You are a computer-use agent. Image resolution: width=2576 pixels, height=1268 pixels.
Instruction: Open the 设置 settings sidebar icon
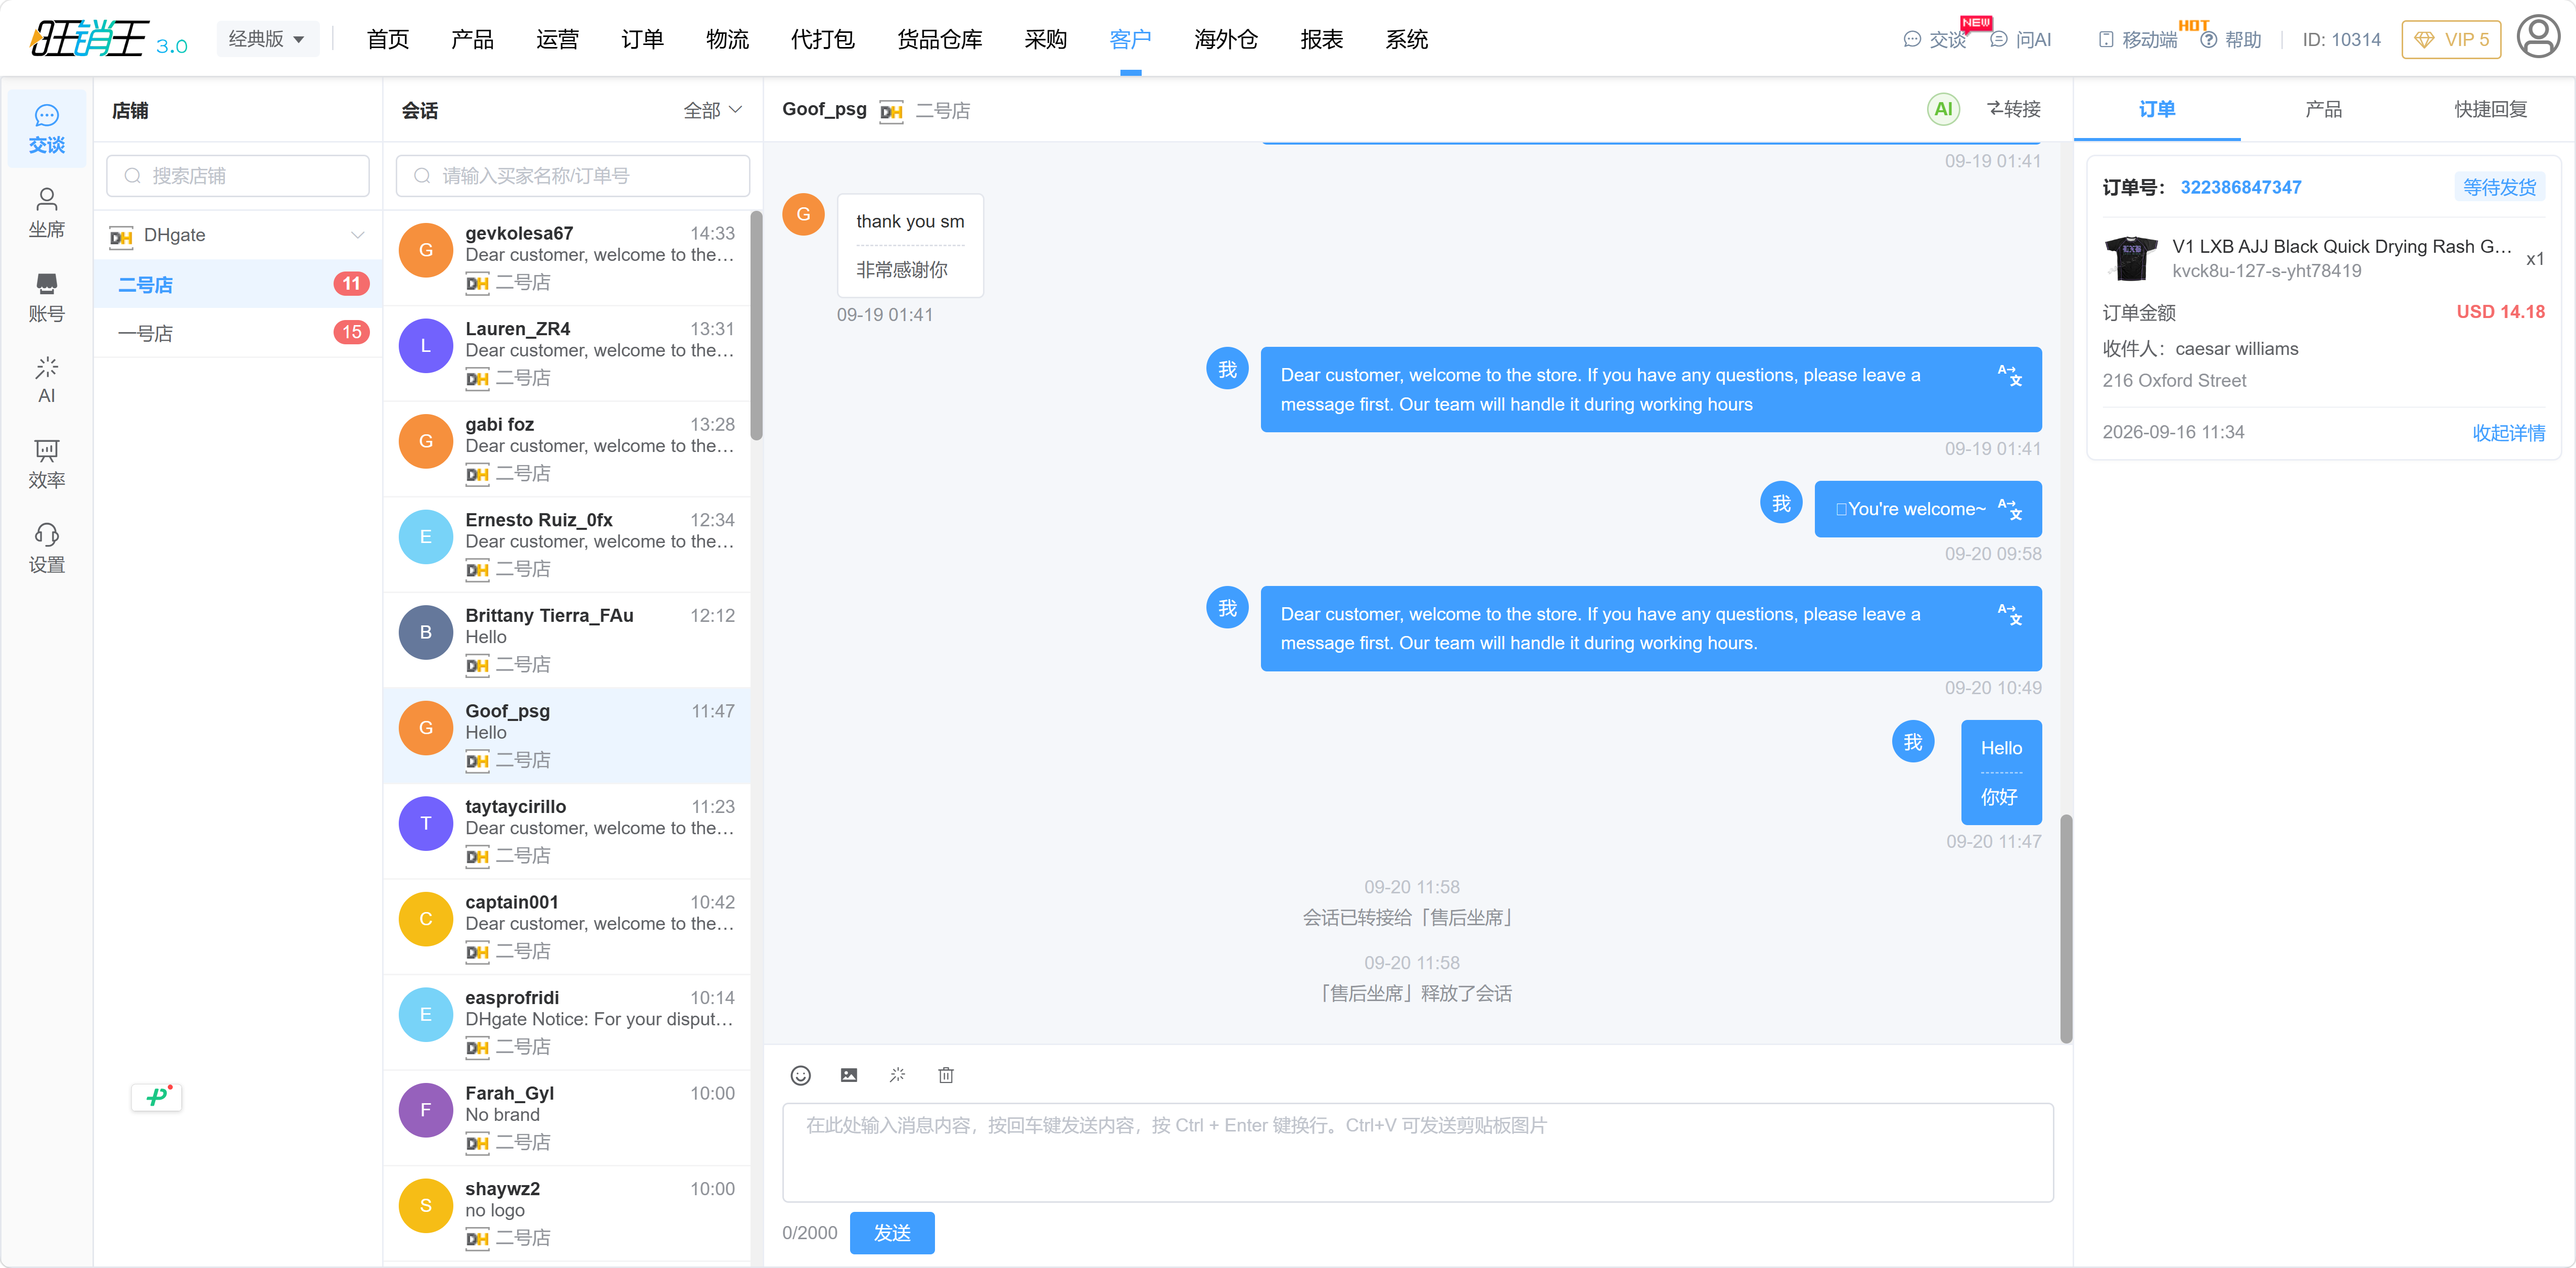click(x=46, y=548)
